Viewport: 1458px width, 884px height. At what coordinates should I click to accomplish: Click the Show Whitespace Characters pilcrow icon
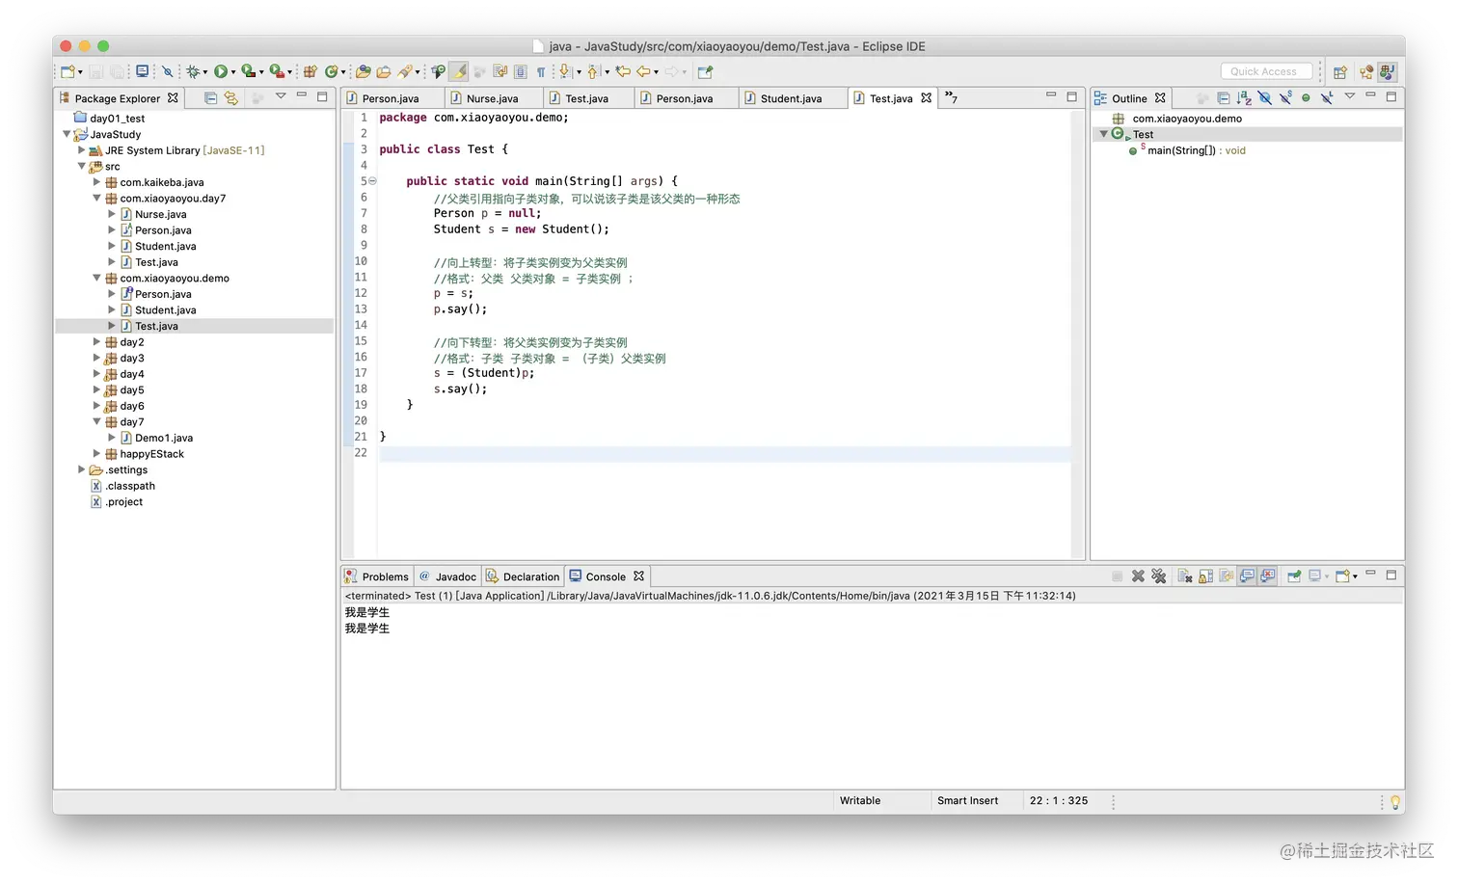[x=541, y=71]
